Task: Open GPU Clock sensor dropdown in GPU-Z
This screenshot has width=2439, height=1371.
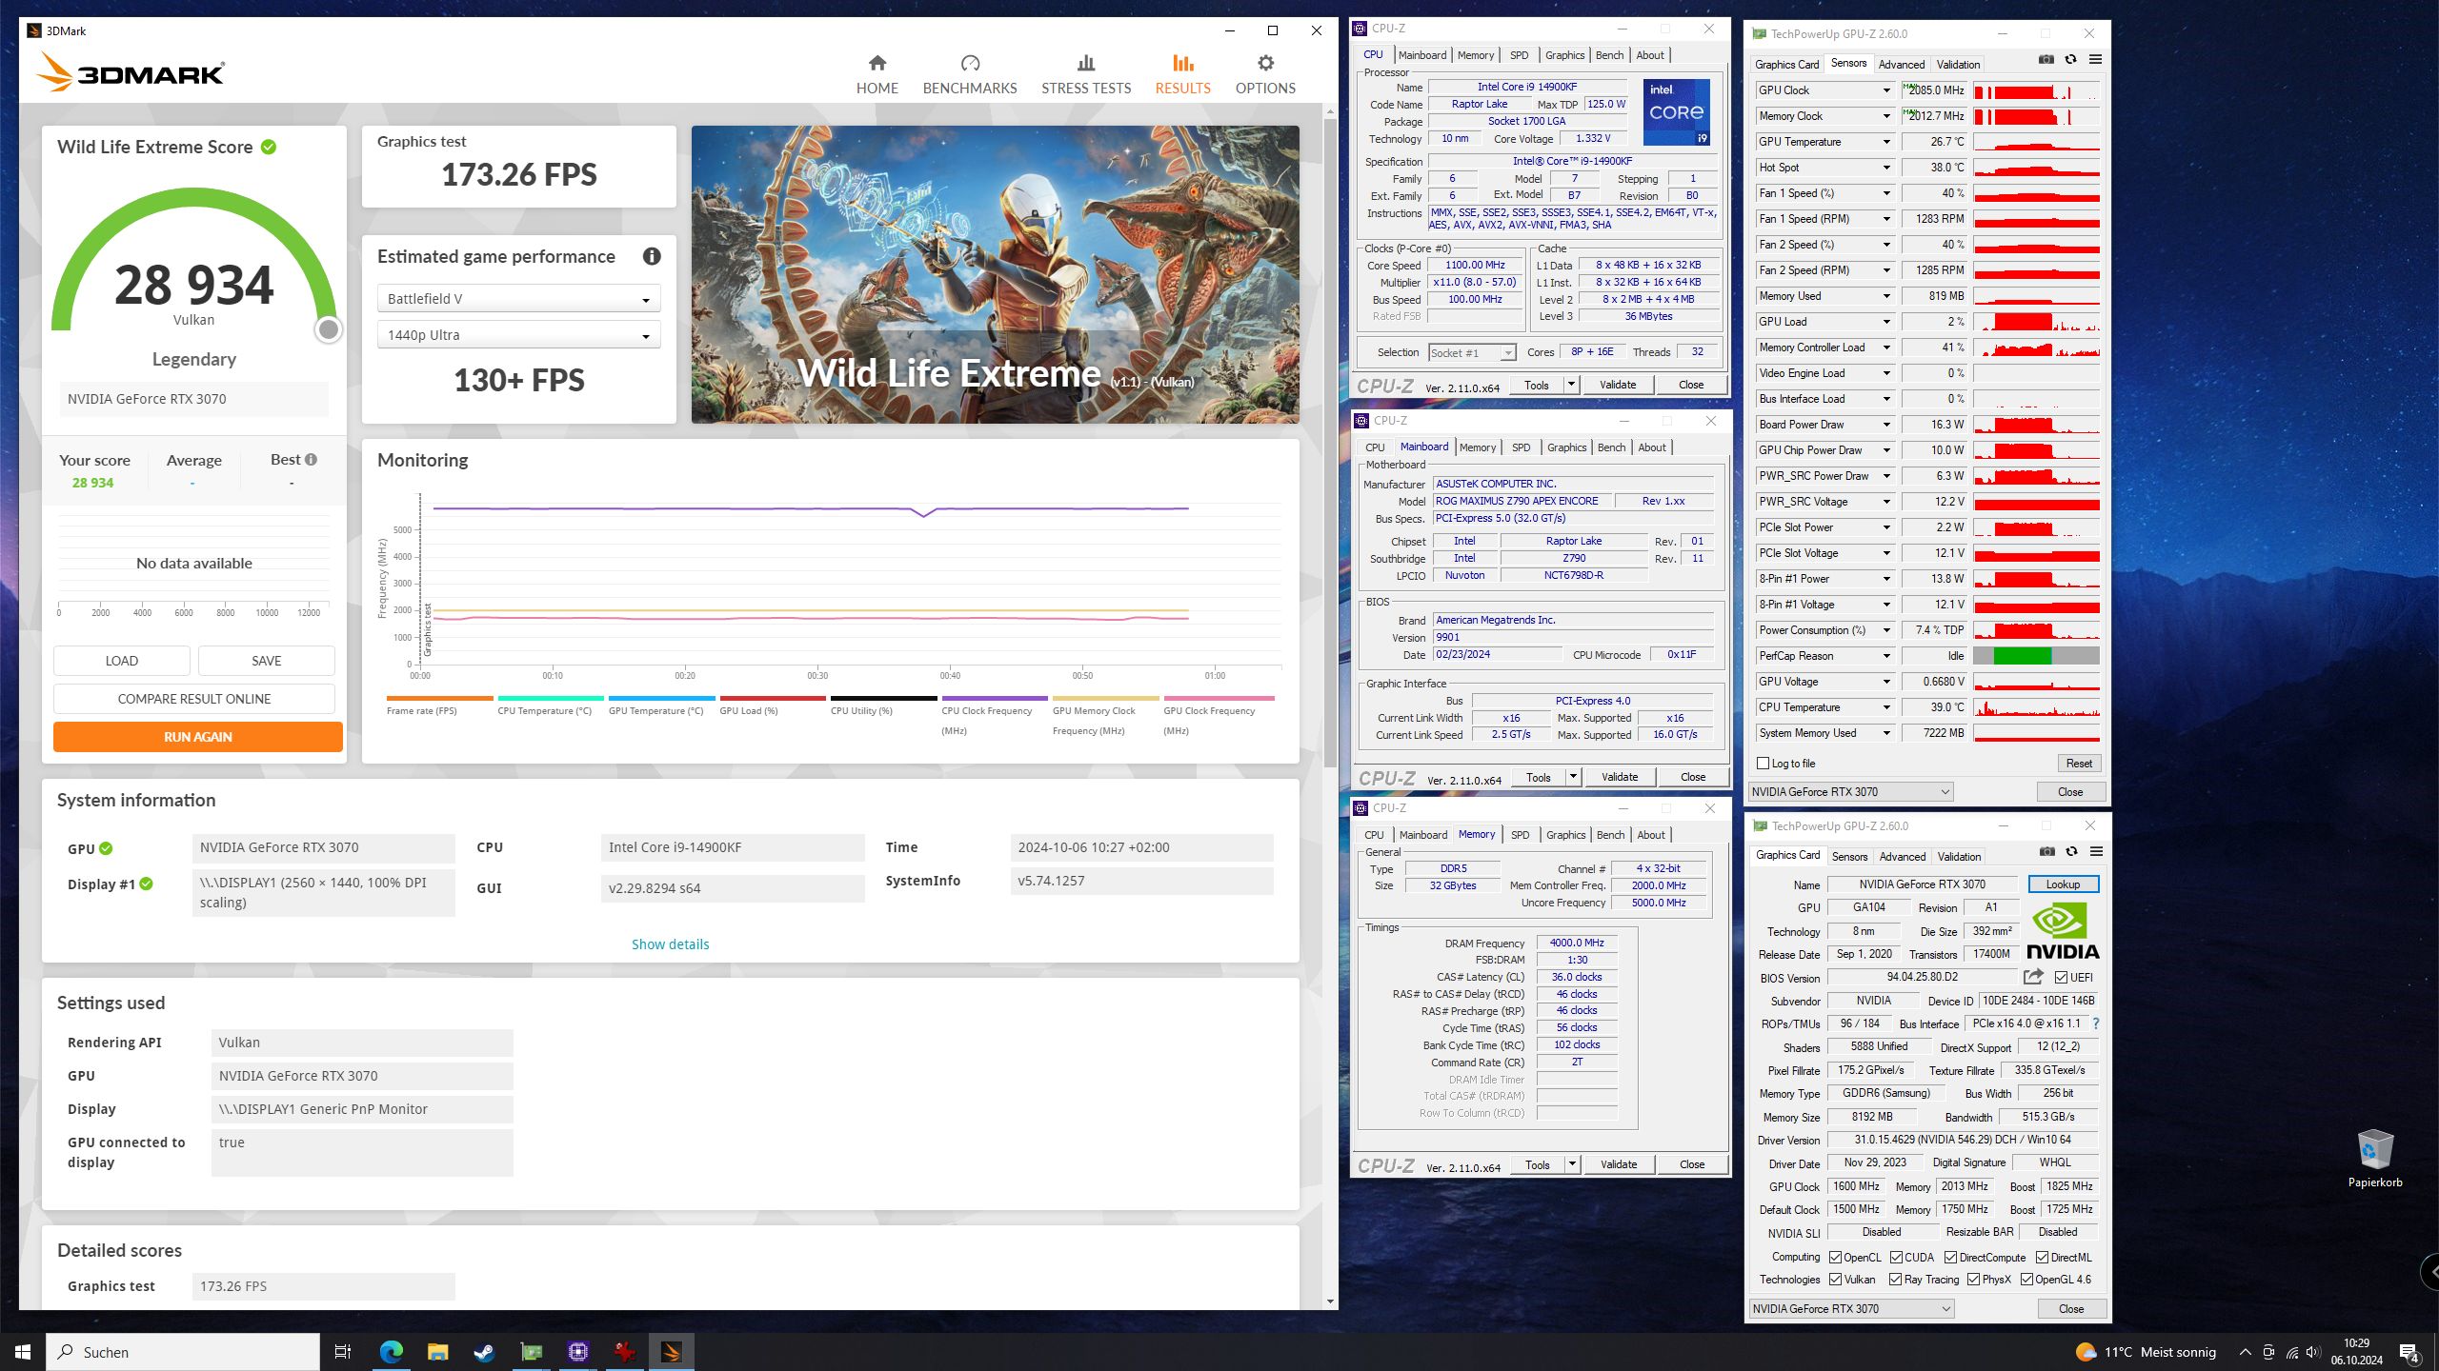Action: click(1885, 90)
